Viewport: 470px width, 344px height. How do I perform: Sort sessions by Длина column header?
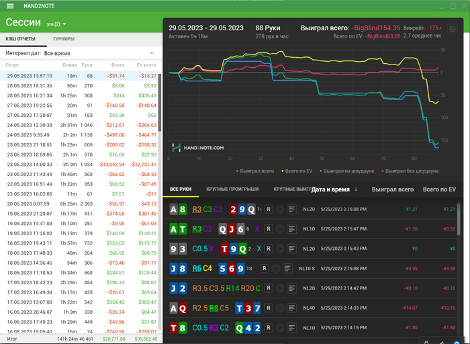pyautogui.click(x=70, y=64)
